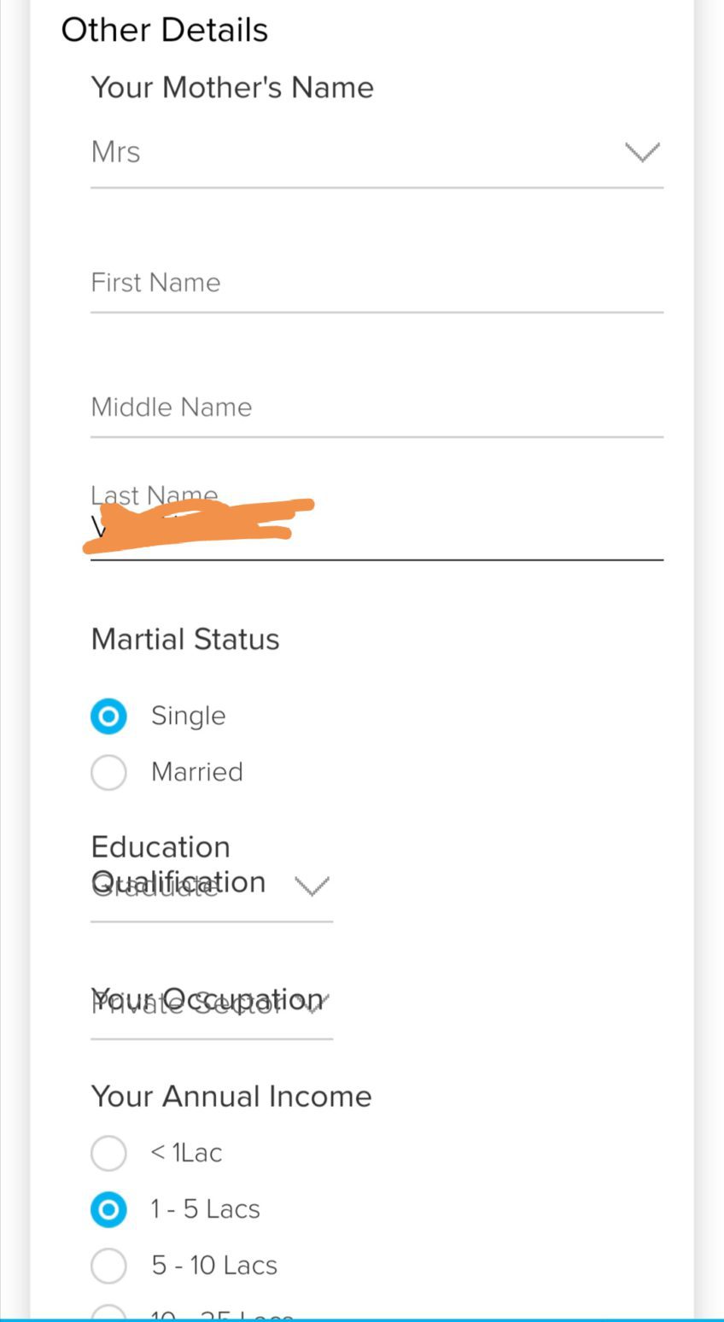Click the selected Mrs title text
724x1322 pixels.
[116, 153]
